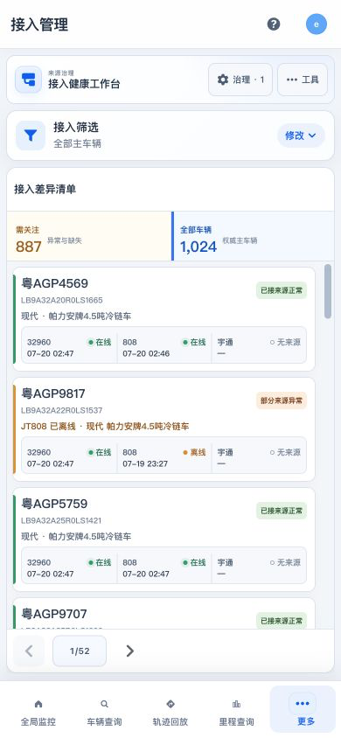341x738 pixels.
Task: Open the help question mark icon
Action: 274,24
